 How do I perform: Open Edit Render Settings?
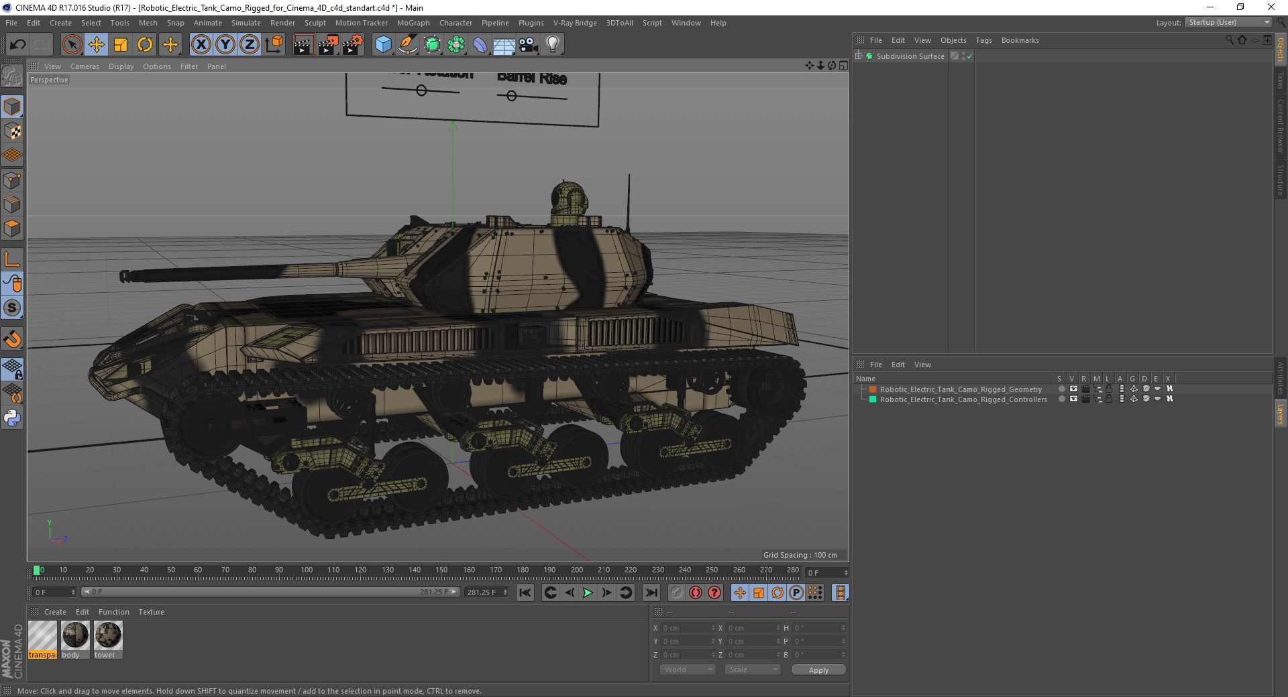(353, 45)
